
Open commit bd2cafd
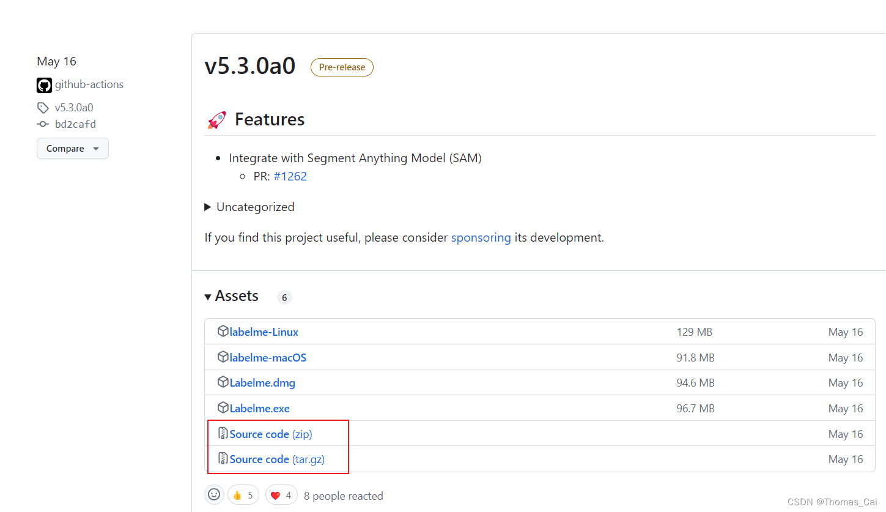(75, 124)
